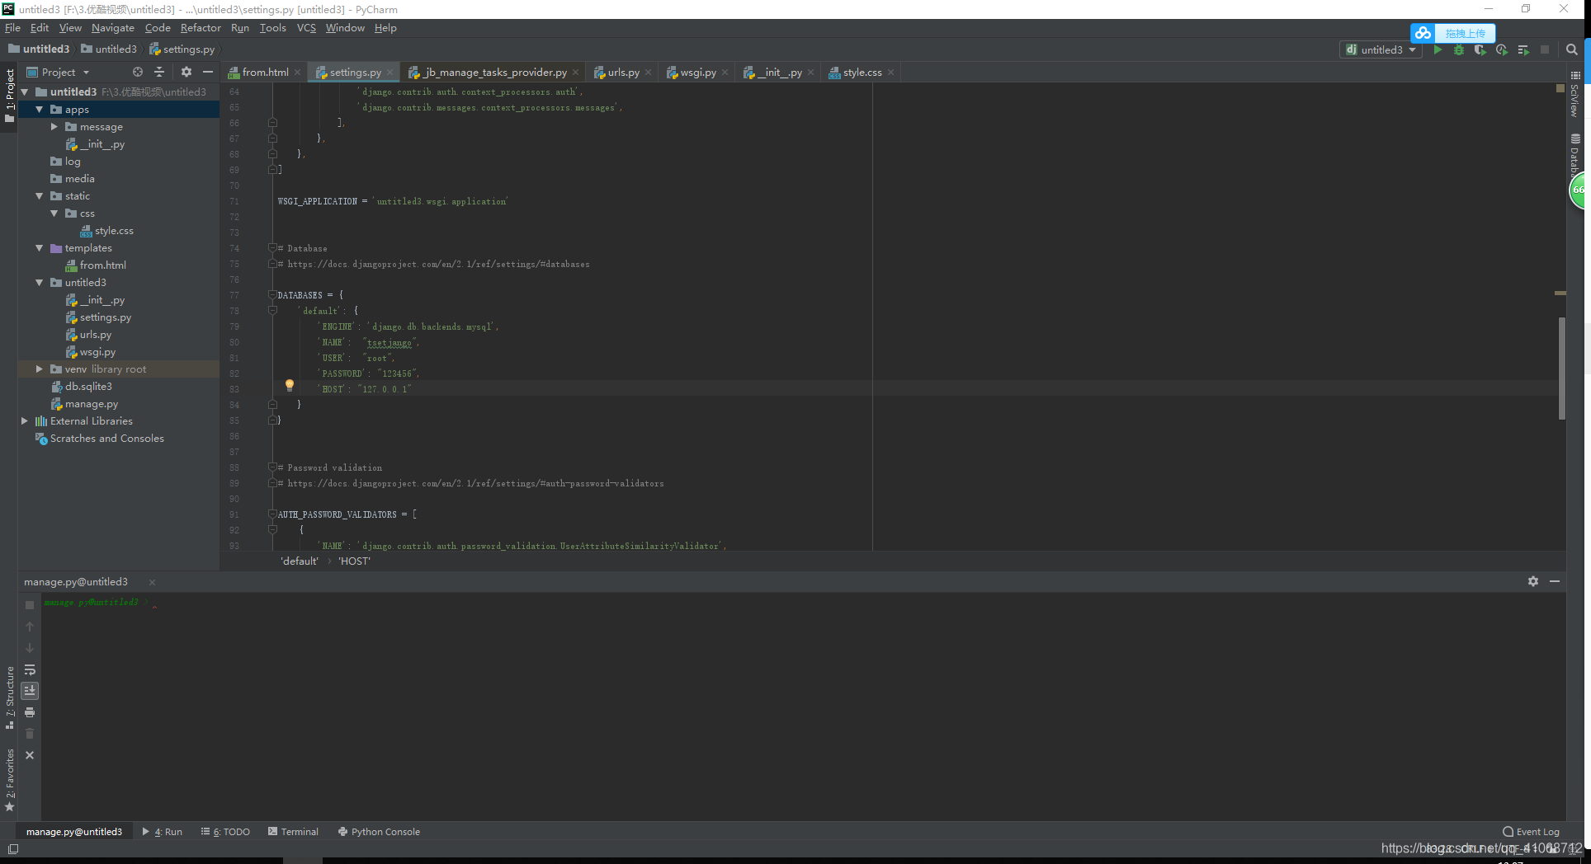The image size is (1591, 864).
Task: Open the File menu
Action: (x=12, y=28)
